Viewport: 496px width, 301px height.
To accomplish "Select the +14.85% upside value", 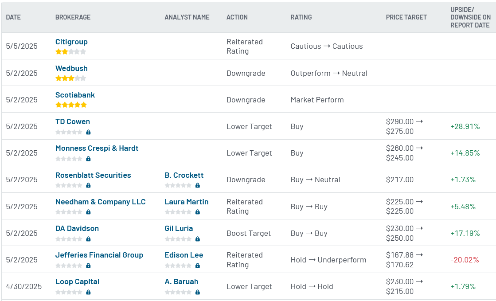I will coord(465,153).
